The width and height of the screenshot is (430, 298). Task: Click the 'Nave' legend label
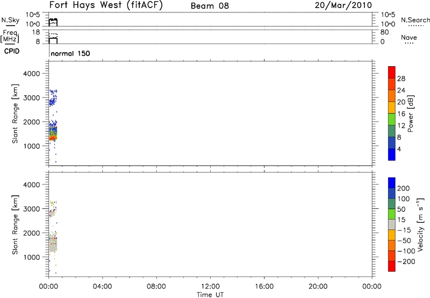[x=408, y=38]
